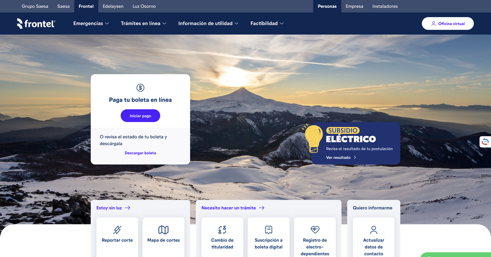Open the floating chat support widget
This screenshot has width=491, height=257.
coord(485,142)
